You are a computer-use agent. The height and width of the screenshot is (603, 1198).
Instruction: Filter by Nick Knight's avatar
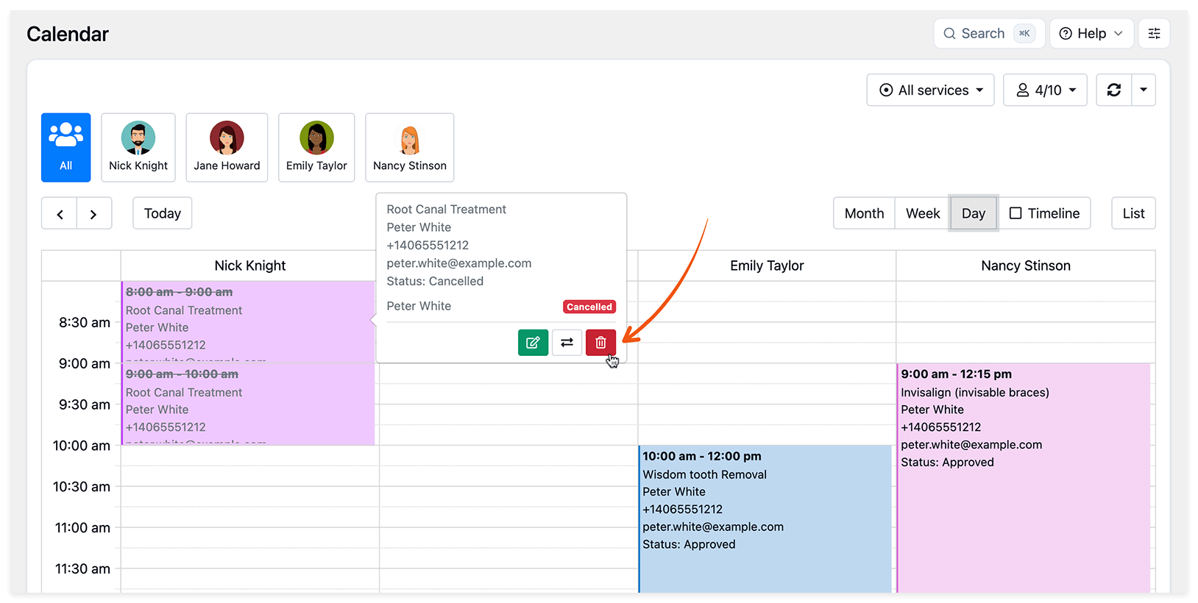pyautogui.click(x=138, y=148)
